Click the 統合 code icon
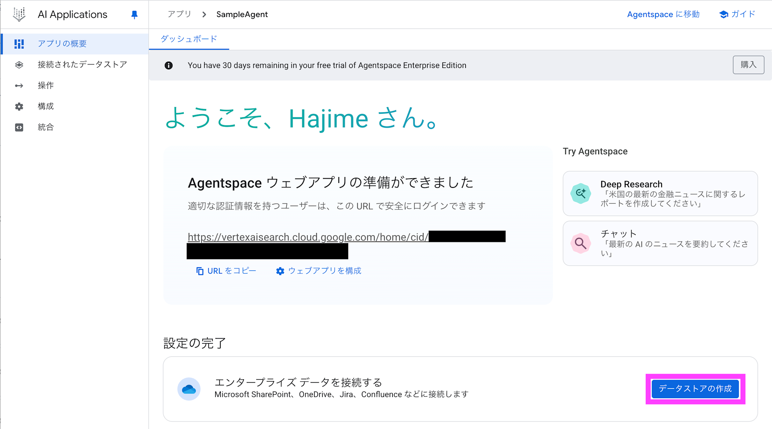 click(x=19, y=127)
